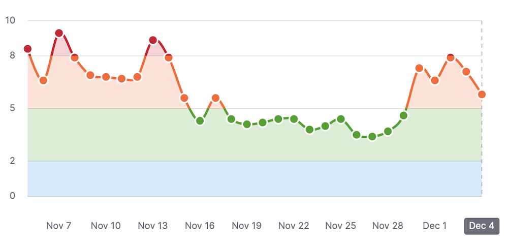
Task: Click the y-axis label 5
Action: click(x=13, y=108)
